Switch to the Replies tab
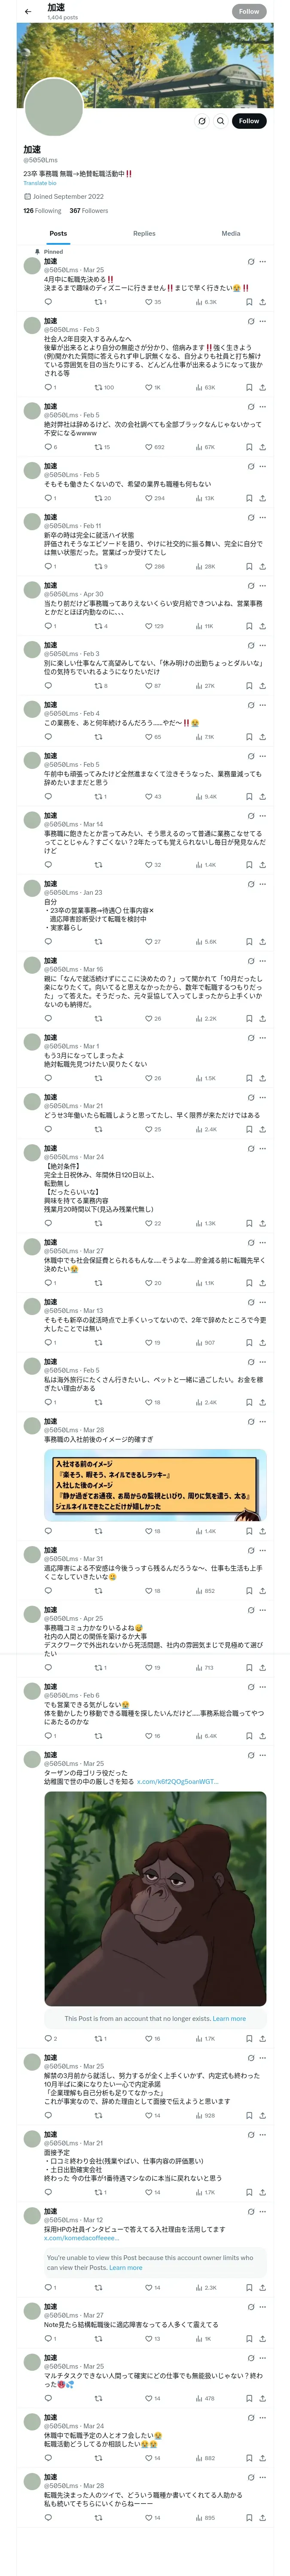The image size is (290, 2576). pyautogui.click(x=144, y=233)
